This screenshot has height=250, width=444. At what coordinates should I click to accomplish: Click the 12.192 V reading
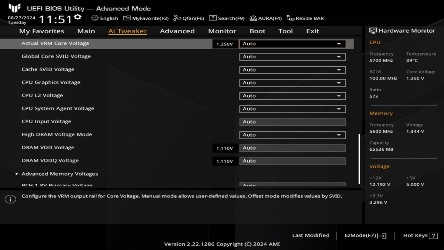[380, 184]
